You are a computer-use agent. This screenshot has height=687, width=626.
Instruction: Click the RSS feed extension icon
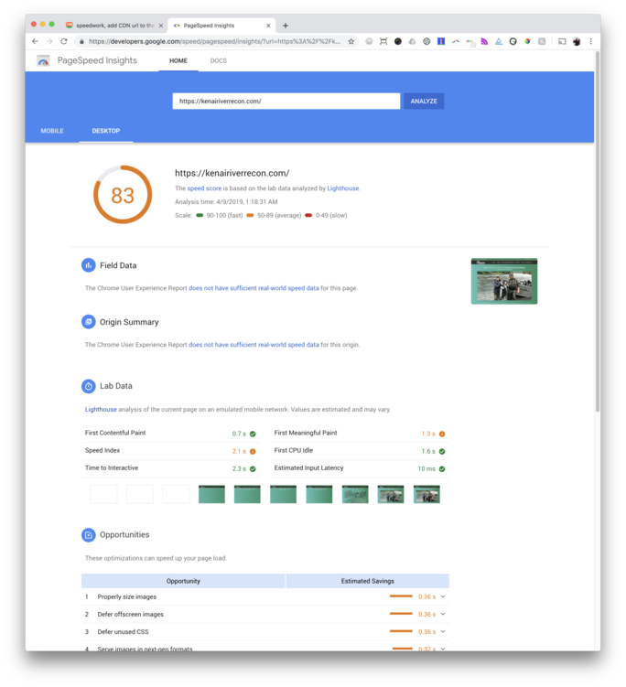[484, 41]
